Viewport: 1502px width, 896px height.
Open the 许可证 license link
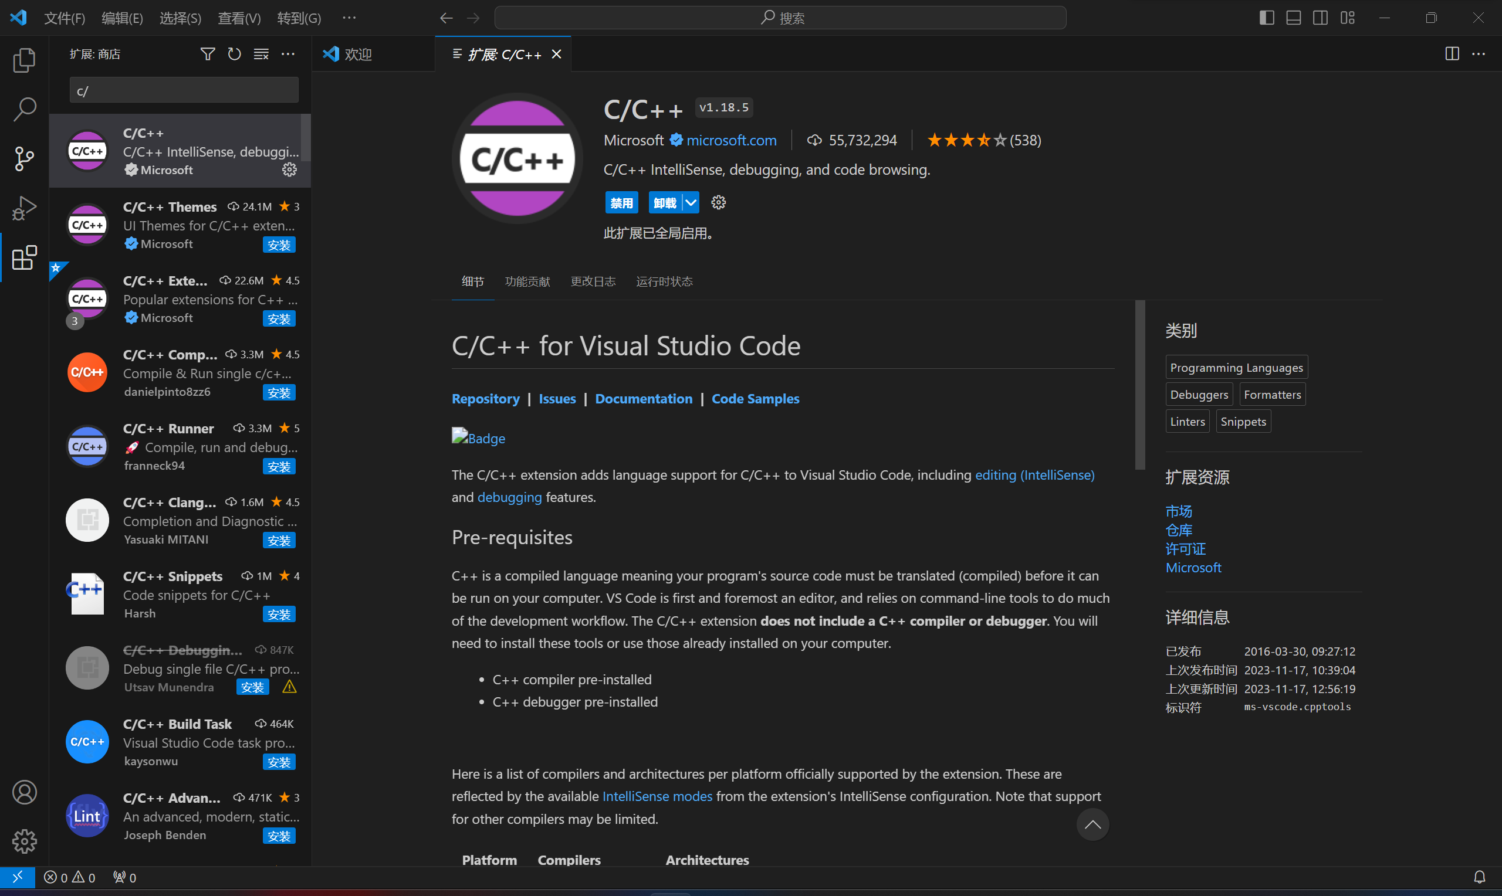click(1186, 549)
